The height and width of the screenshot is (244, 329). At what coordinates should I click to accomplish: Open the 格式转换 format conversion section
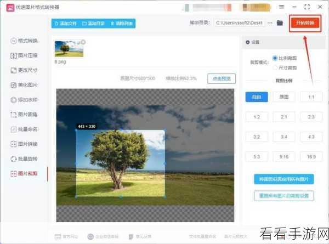24,41
